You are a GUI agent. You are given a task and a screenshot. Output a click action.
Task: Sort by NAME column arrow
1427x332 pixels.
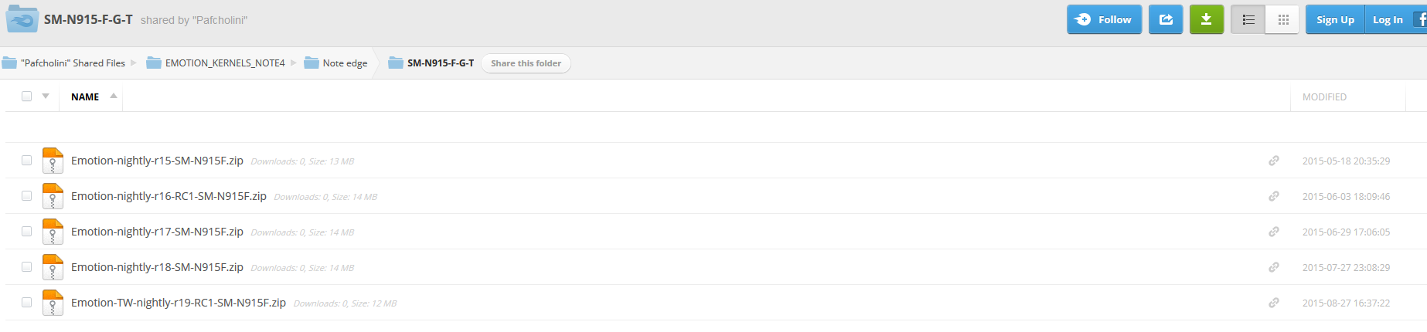click(114, 96)
